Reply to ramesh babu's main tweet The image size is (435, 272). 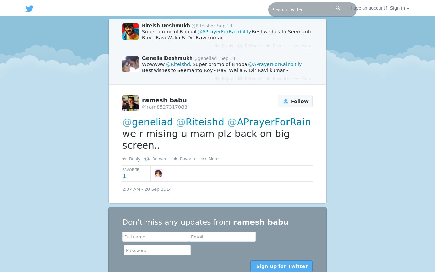tap(131, 159)
